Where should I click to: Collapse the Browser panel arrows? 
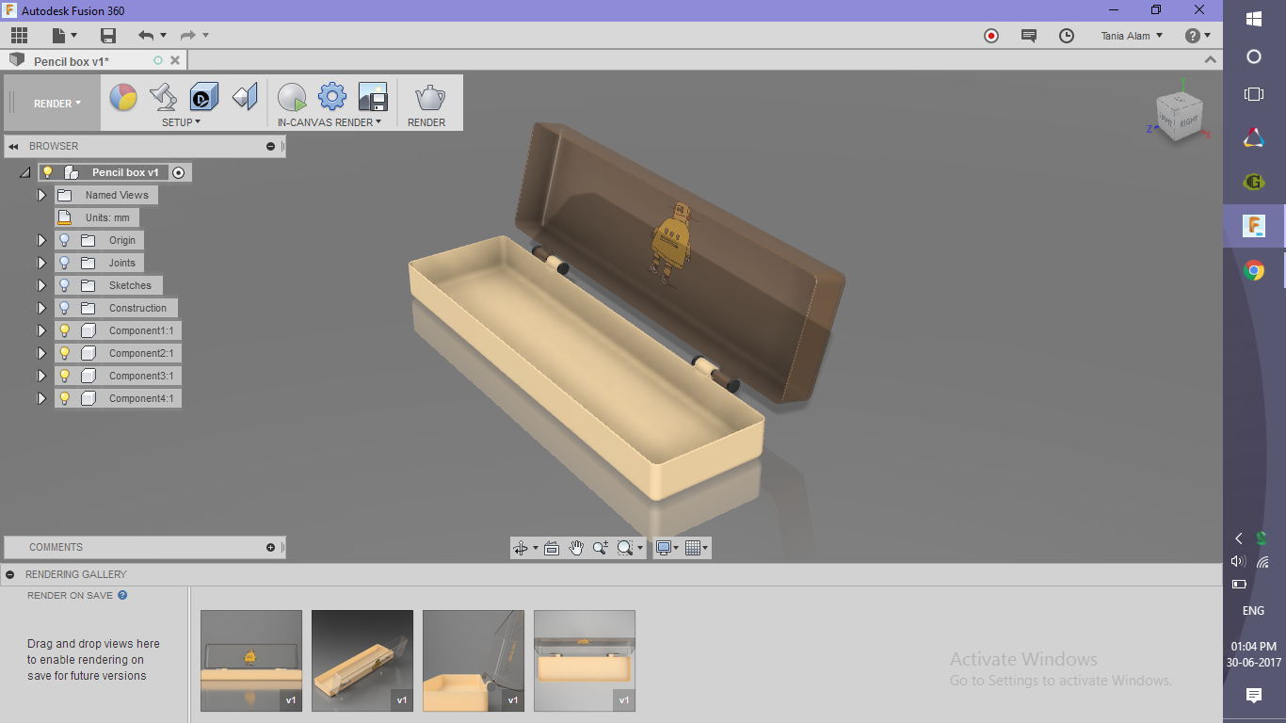(x=14, y=146)
